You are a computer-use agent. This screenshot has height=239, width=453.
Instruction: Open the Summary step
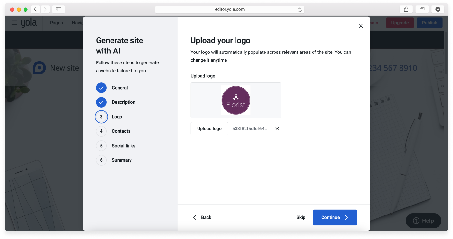[x=121, y=160]
